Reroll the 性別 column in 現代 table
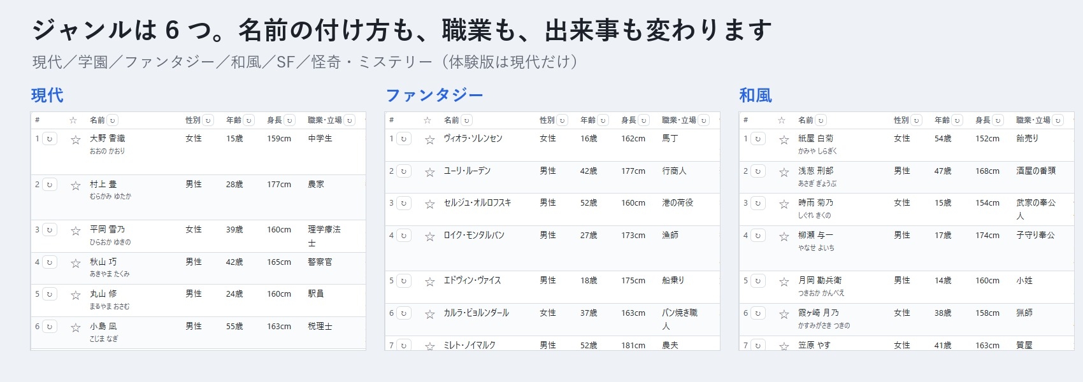 click(x=208, y=120)
